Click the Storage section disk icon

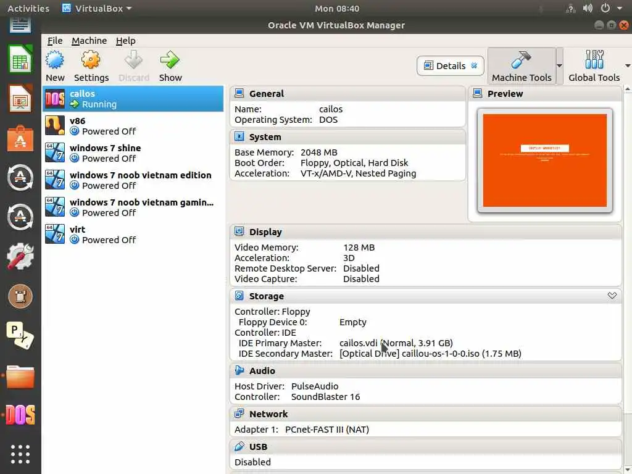click(x=239, y=296)
